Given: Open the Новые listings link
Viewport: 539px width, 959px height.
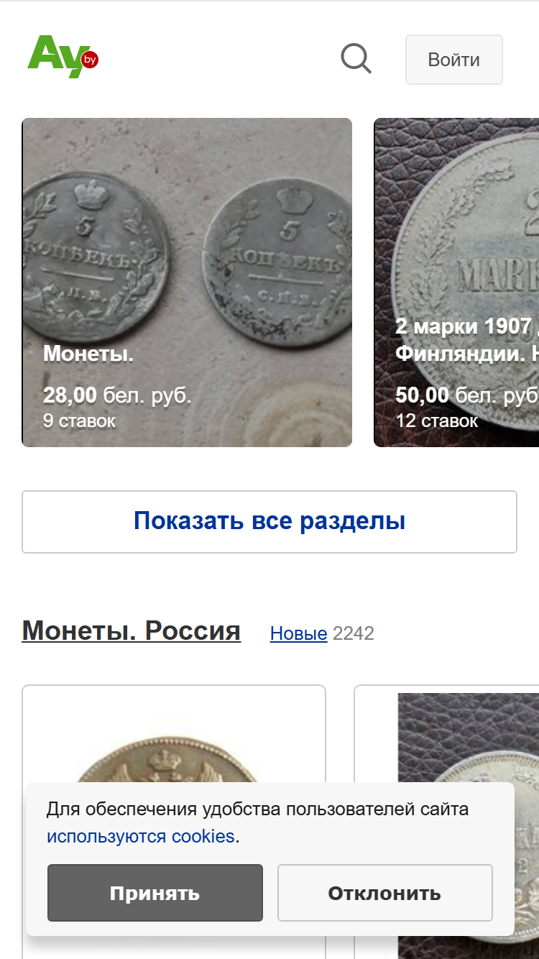Looking at the screenshot, I should [298, 633].
